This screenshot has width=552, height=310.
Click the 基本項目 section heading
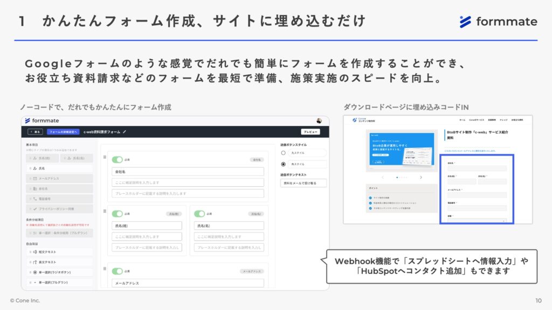pyautogui.click(x=32, y=145)
